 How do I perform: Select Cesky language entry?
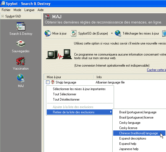pyautogui.click(x=130, y=123)
